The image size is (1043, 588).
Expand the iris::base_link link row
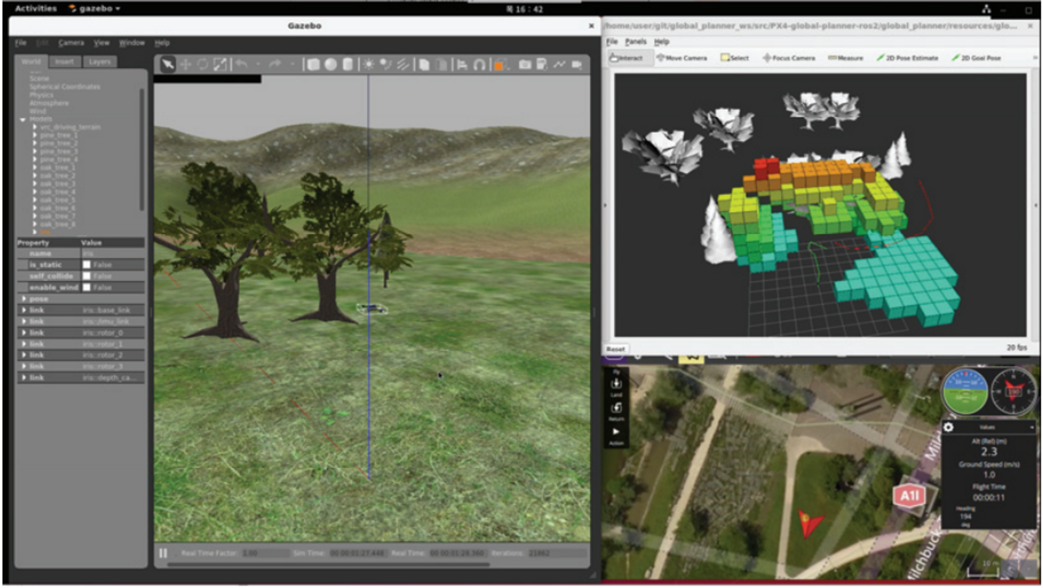coord(24,310)
